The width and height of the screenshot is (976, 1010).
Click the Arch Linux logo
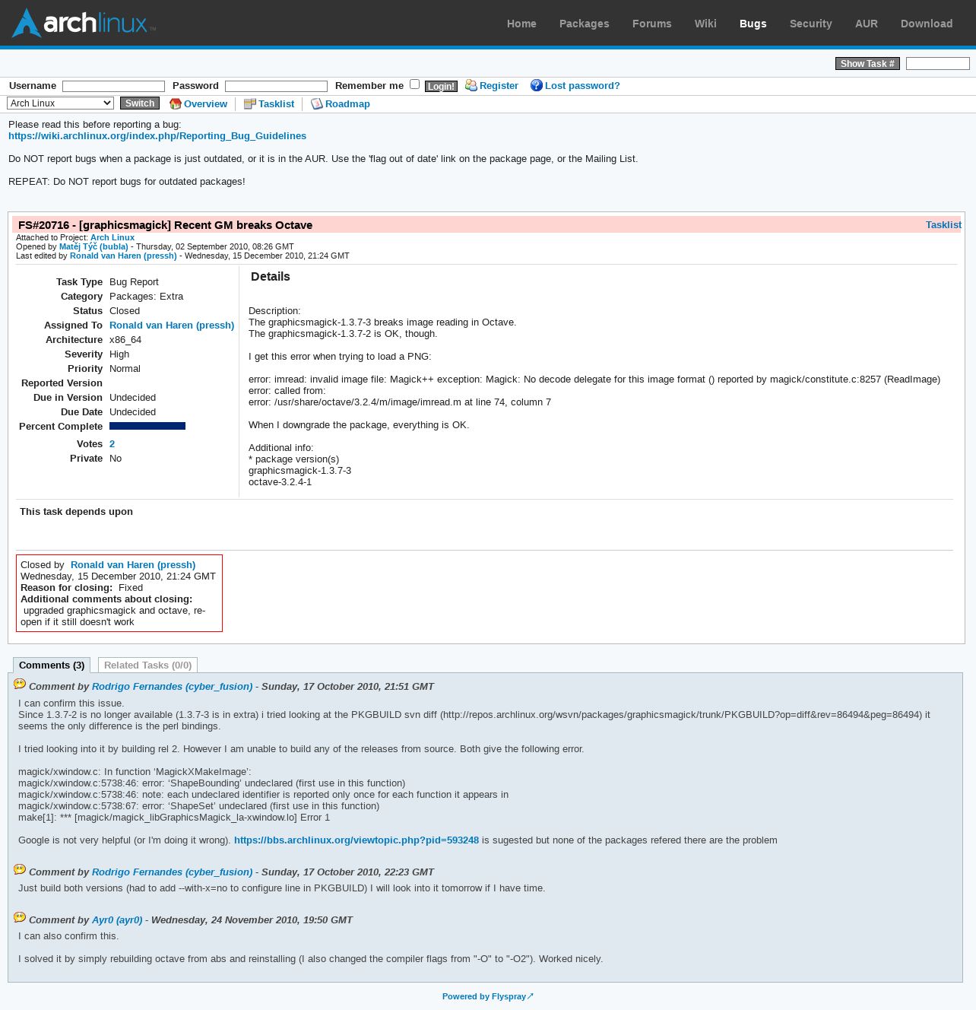pos(84,23)
